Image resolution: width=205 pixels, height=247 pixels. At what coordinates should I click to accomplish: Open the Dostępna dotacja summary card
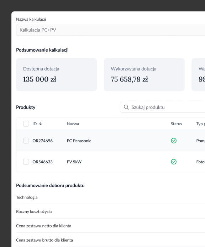(56, 74)
